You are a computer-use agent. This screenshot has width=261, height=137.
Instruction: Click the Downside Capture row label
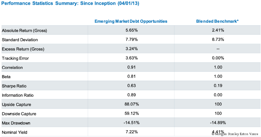[x=19, y=114]
